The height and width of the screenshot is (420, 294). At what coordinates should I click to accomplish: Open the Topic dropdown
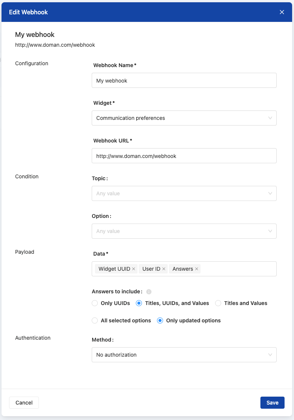pyautogui.click(x=184, y=193)
